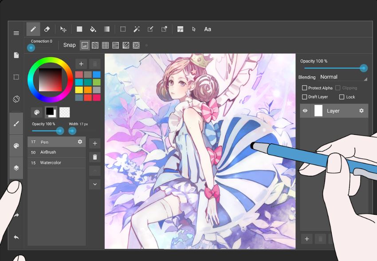377x261 pixels.
Task: Add a new brush with the plus button
Action: 94,143
